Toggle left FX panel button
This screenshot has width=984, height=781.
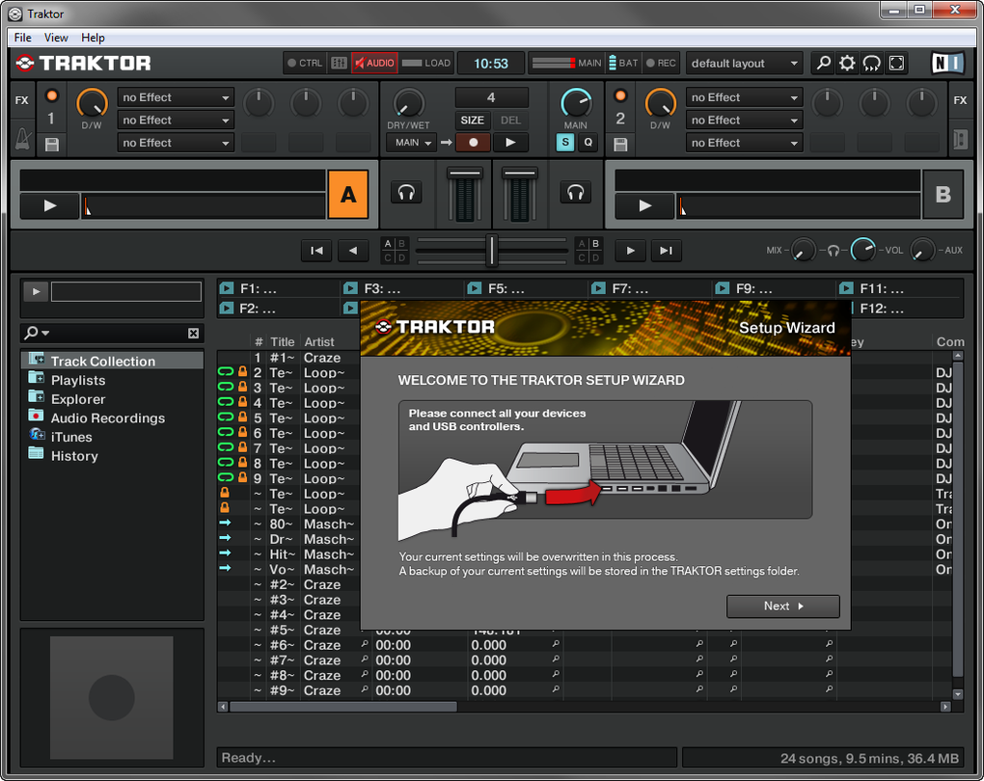click(22, 99)
